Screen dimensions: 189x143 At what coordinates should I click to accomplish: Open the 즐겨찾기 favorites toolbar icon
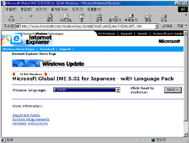pyautogui.click(x=115, y=18)
